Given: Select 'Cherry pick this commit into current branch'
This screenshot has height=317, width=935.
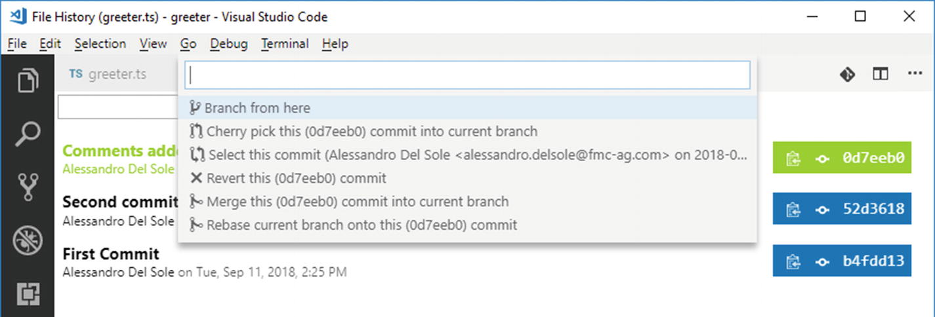Looking at the screenshot, I should 371,132.
